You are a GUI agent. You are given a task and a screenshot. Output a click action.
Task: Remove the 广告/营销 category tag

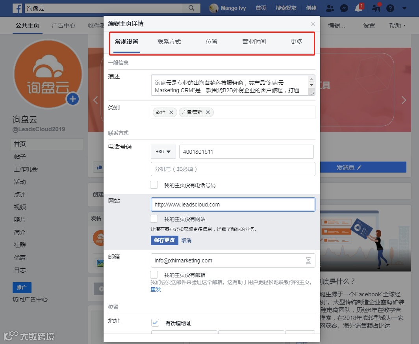point(208,112)
